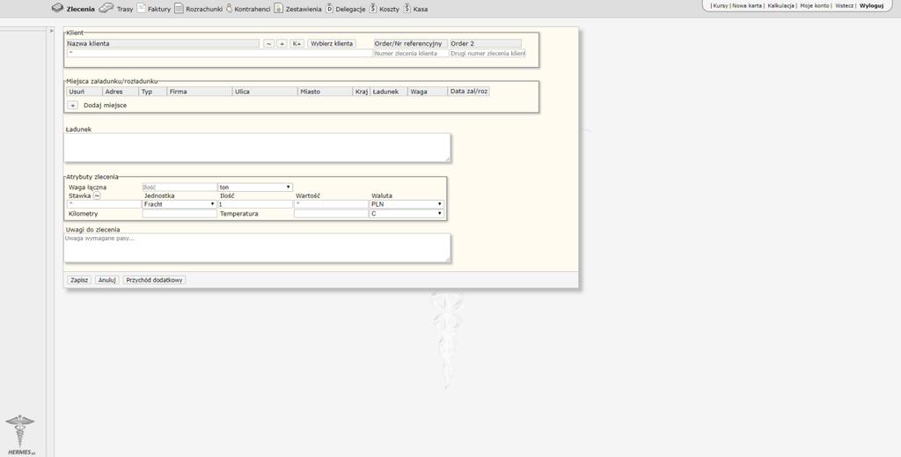Click the Ilość field containing 1

255,204
